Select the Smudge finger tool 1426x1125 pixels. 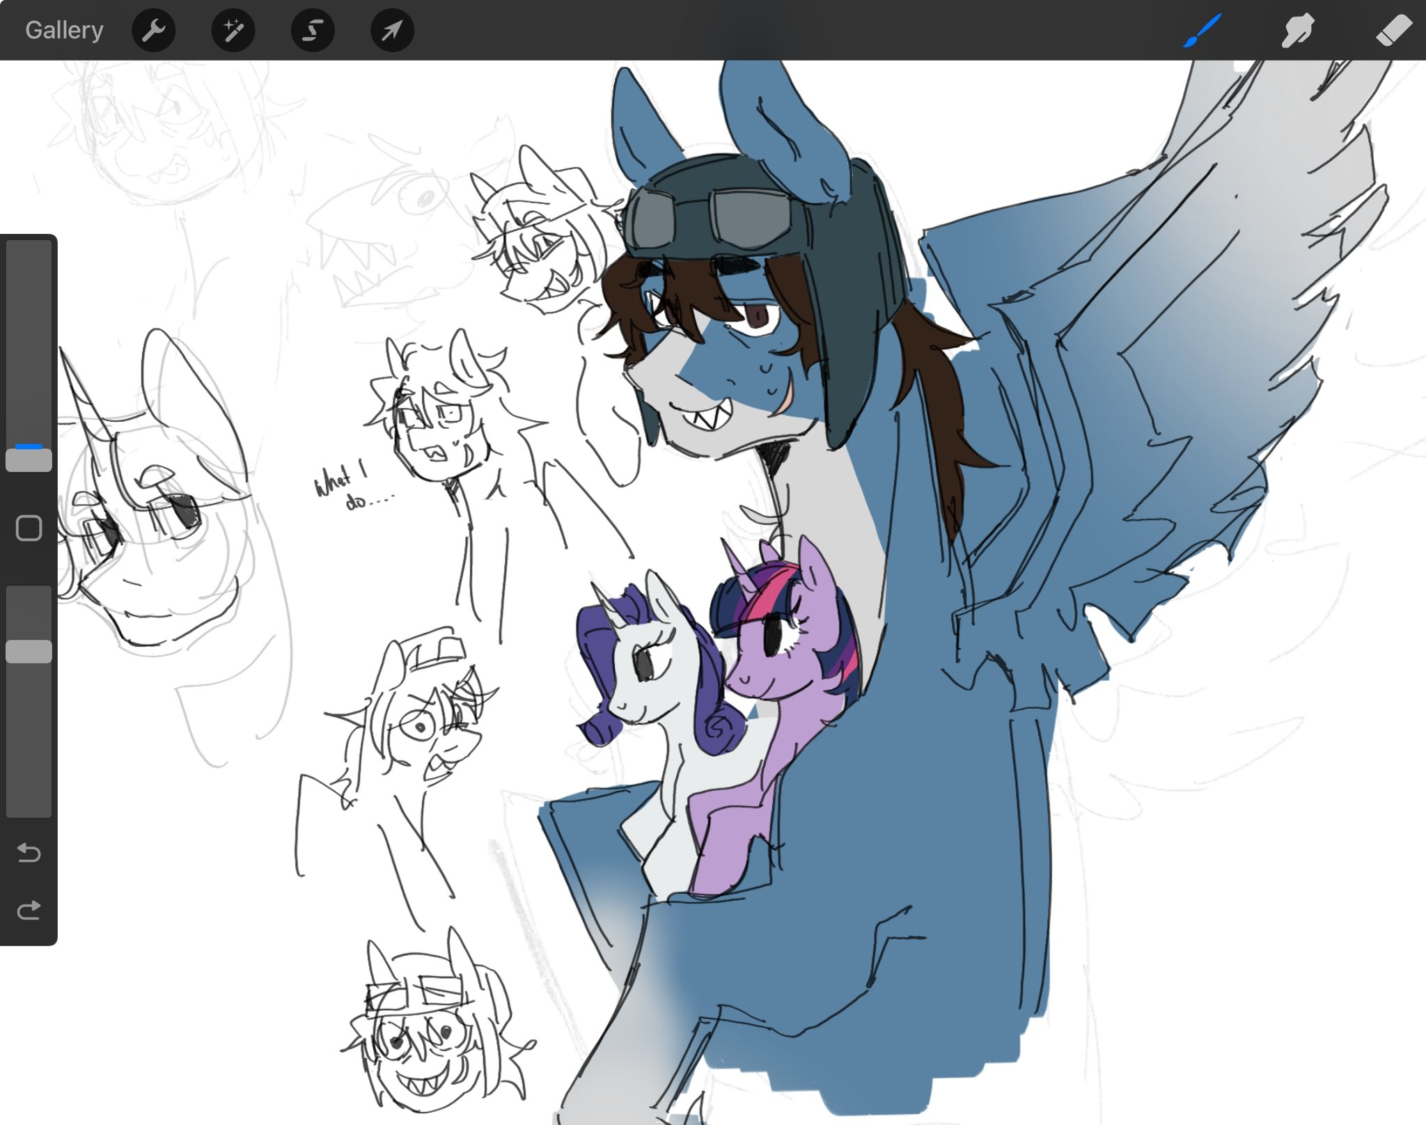tap(1298, 31)
